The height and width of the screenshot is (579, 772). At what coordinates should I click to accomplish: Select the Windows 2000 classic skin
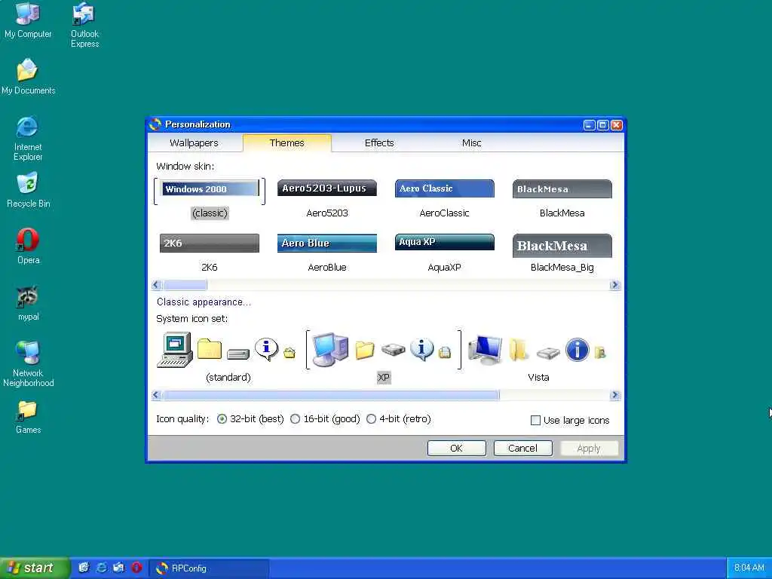(x=210, y=189)
